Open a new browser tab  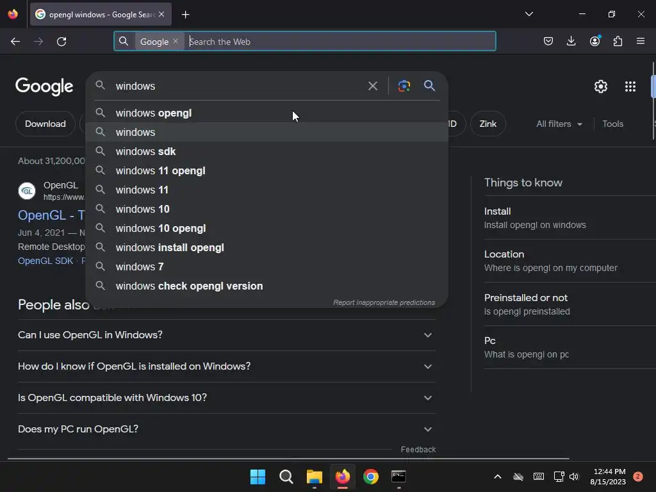click(x=185, y=15)
